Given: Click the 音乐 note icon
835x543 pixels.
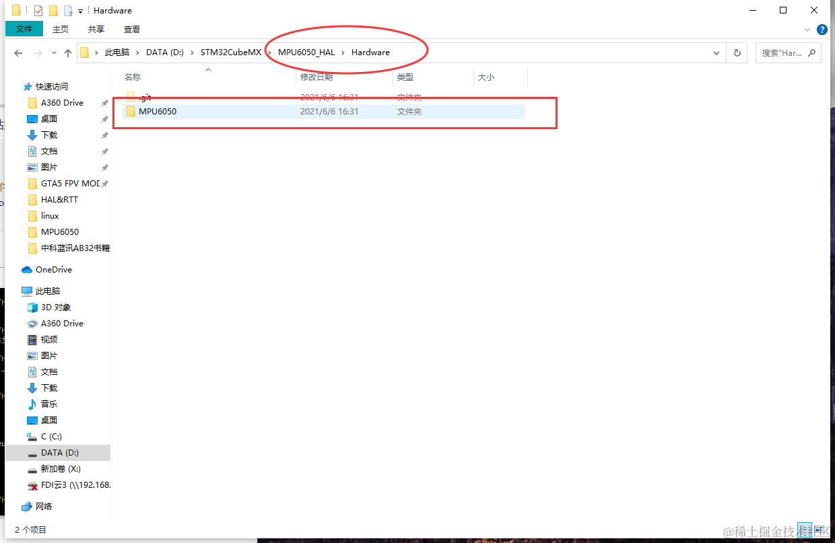Looking at the screenshot, I should [32, 404].
